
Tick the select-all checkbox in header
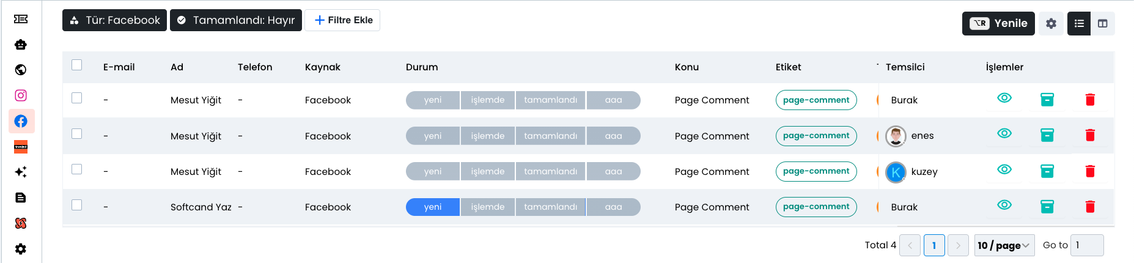point(76,65)
